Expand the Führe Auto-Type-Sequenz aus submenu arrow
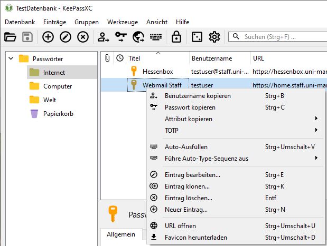 [x=316, y=158]
